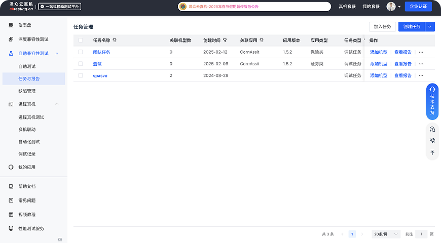Click the page jump number input field
This screenshot has width=441, height=243.
point(421,234)
